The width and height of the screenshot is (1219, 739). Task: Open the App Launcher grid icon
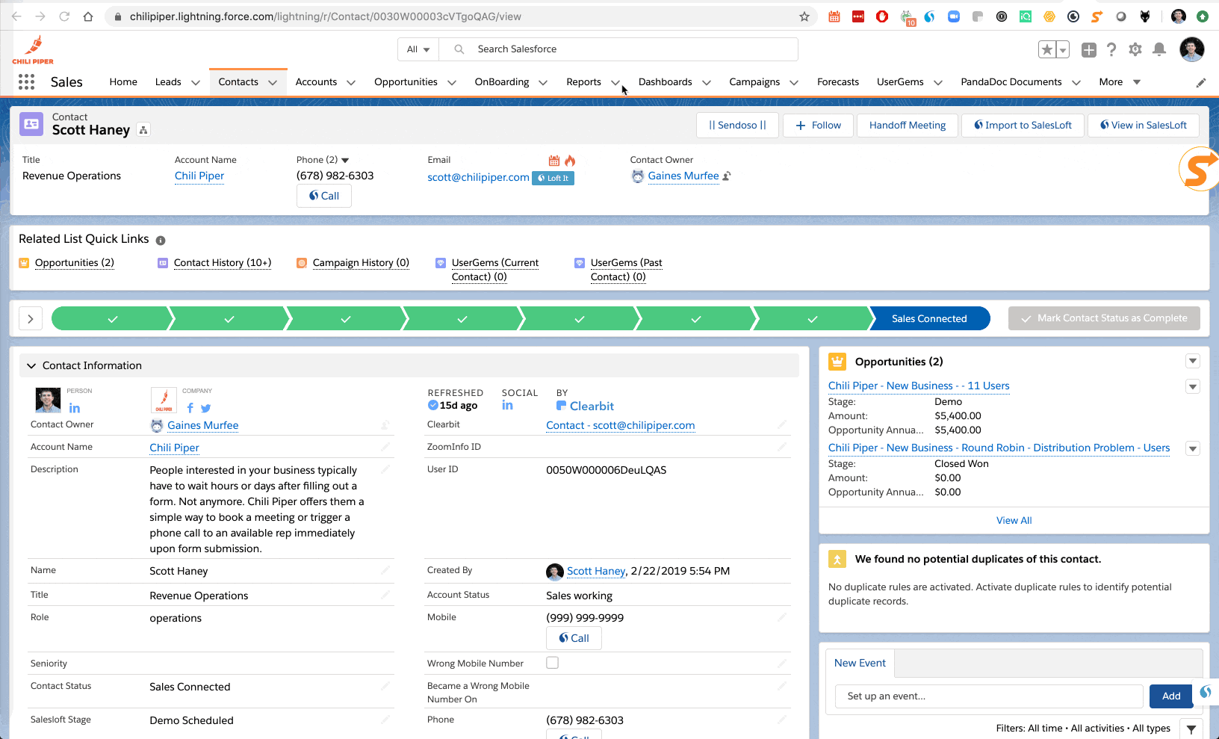[26, 82]
